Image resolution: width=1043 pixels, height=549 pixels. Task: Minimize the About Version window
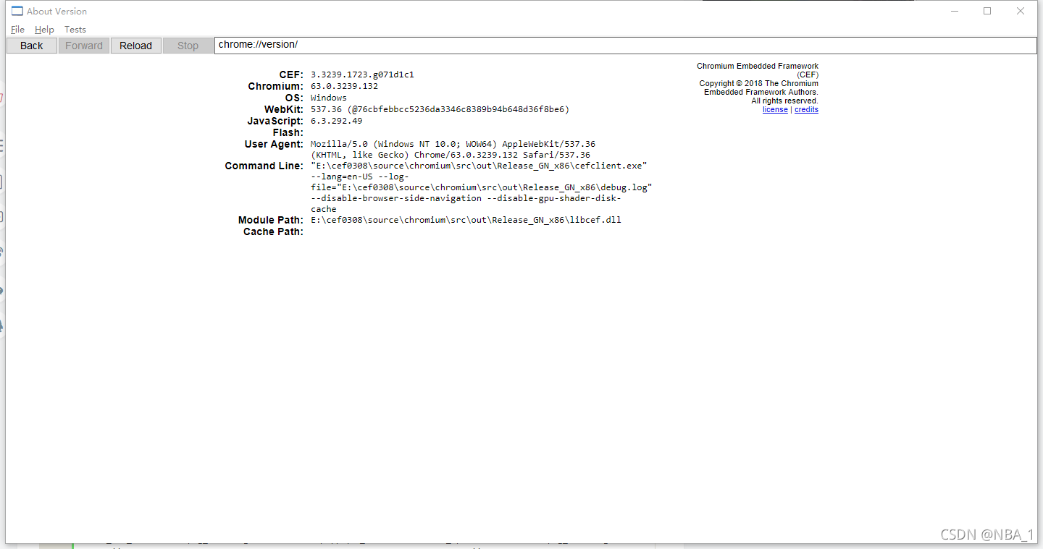click(x=954, y=11)
